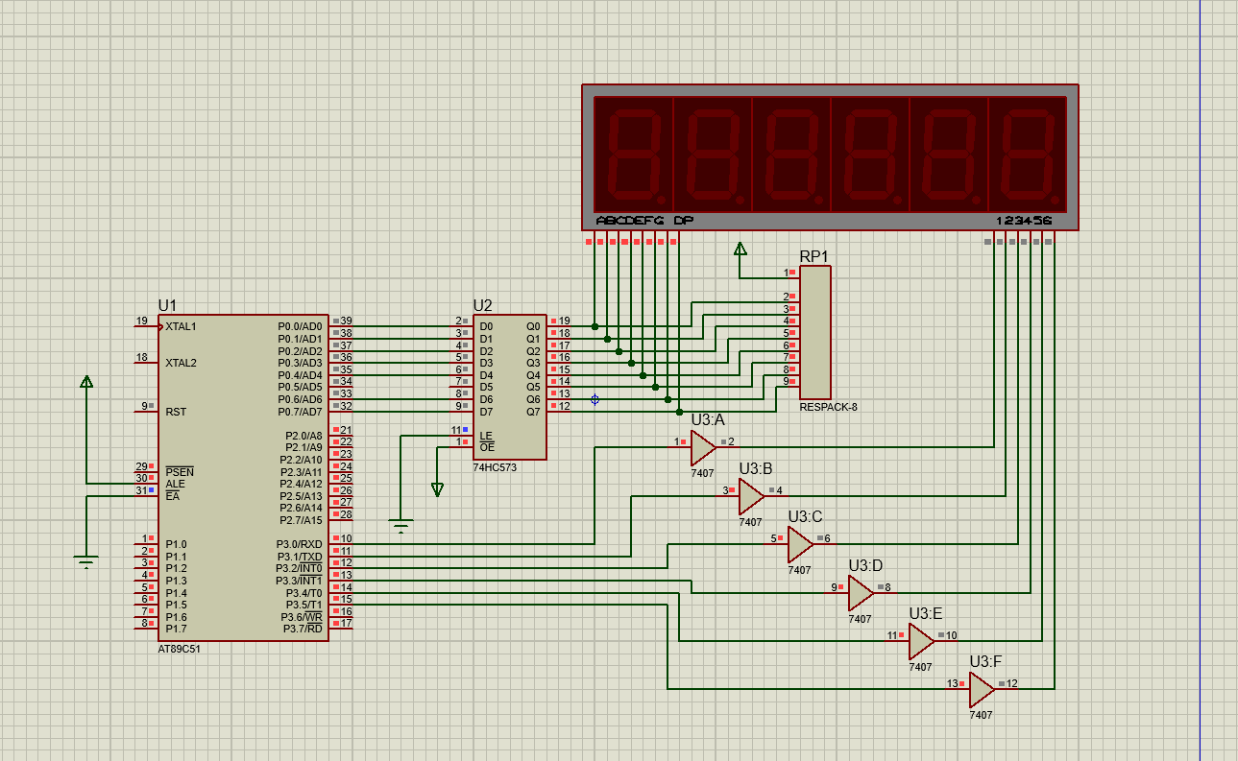1238x761 pixels.
Task: Click the RESPACK-8 part name label
Action: pos(828,407)
